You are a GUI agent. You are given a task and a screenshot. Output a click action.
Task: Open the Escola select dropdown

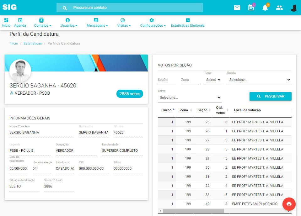[259, 80]
